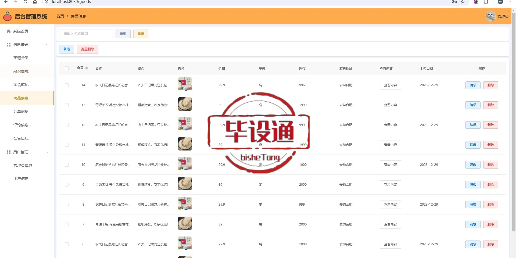The height and width of the screenshot is (258, 516).
Task: Open the browser three-dot menu
Action: (x=510, y=2)
